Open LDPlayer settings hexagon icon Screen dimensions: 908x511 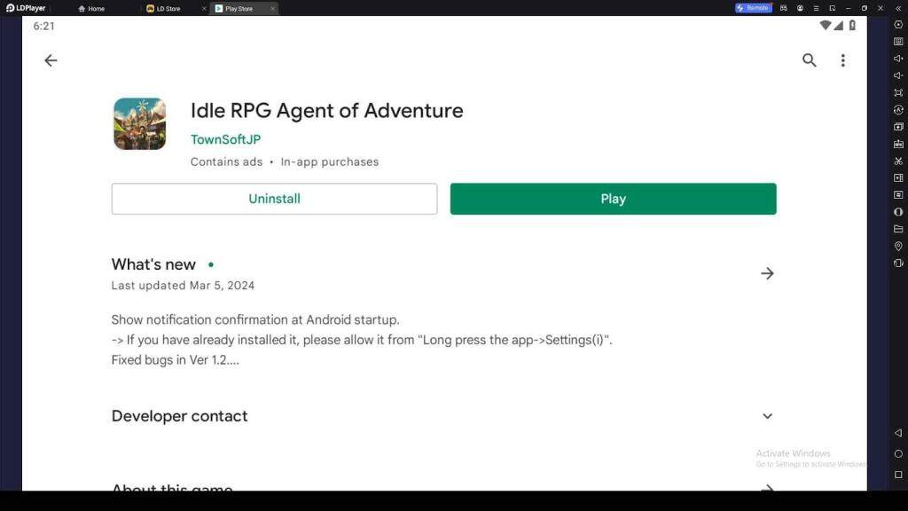click(898, 25)
